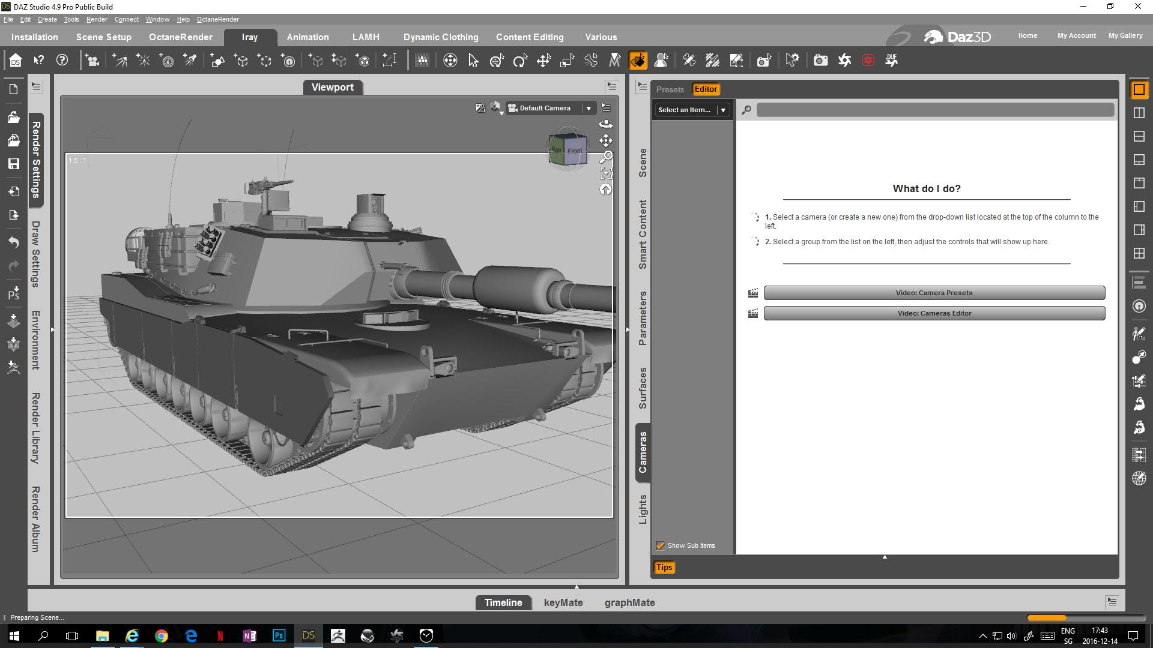Click the Undo arrow in left sidebar
The height and width of the screenshot is (648, 1153).
(x=13, y=242)
